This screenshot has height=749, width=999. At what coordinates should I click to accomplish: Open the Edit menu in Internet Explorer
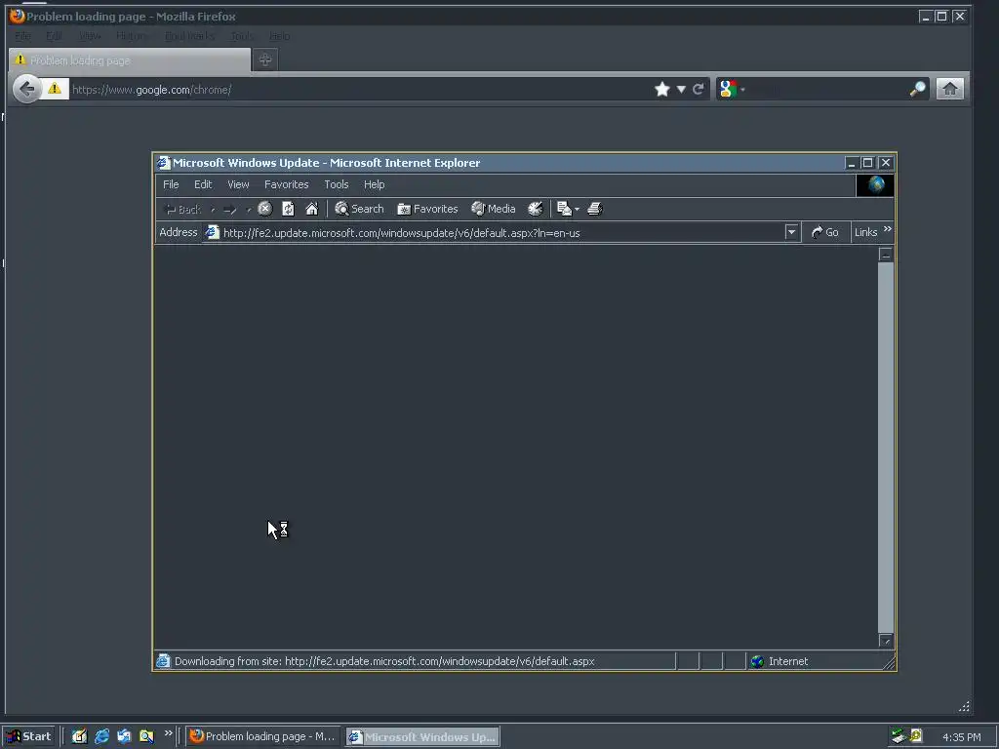(203, 184)
